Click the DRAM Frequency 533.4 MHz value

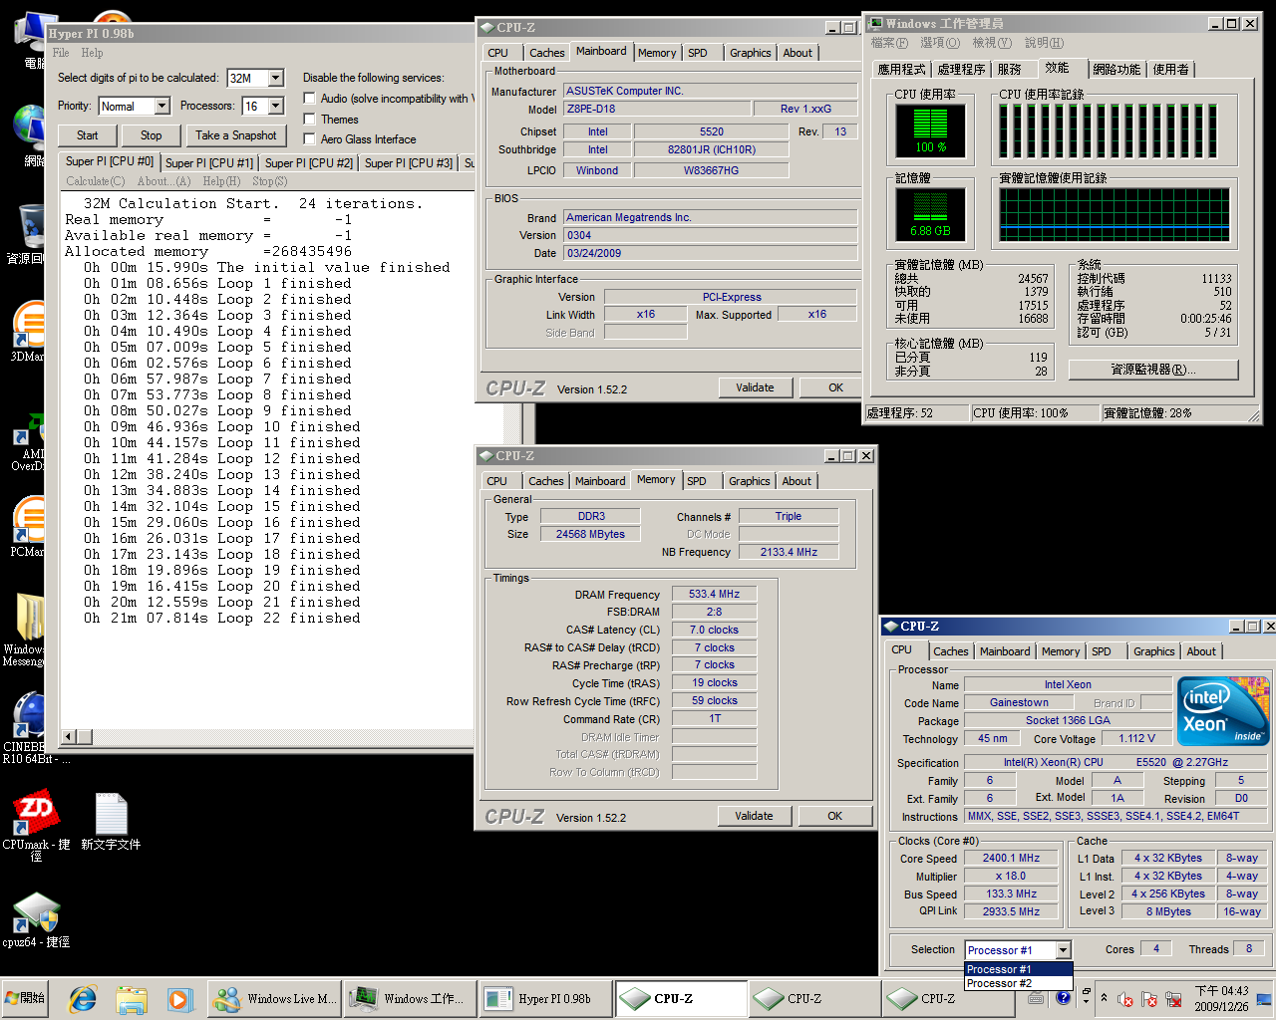(714, 594)
